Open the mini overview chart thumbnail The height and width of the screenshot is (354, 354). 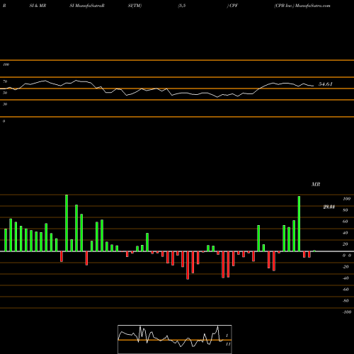[x=175, y=339]
